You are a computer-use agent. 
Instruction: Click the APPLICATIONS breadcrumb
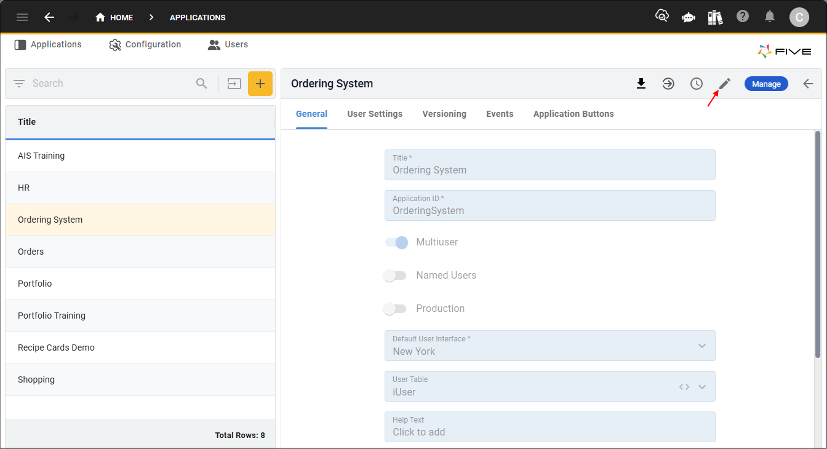click(198, 17)
